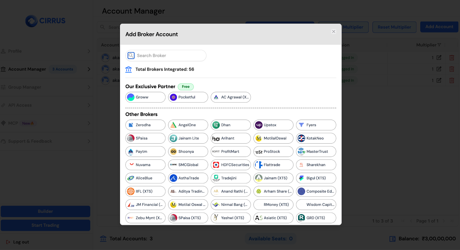Click the Jainam Lite broker icon
This screenshot has height=250, width=460.
[x=173, y=138]
